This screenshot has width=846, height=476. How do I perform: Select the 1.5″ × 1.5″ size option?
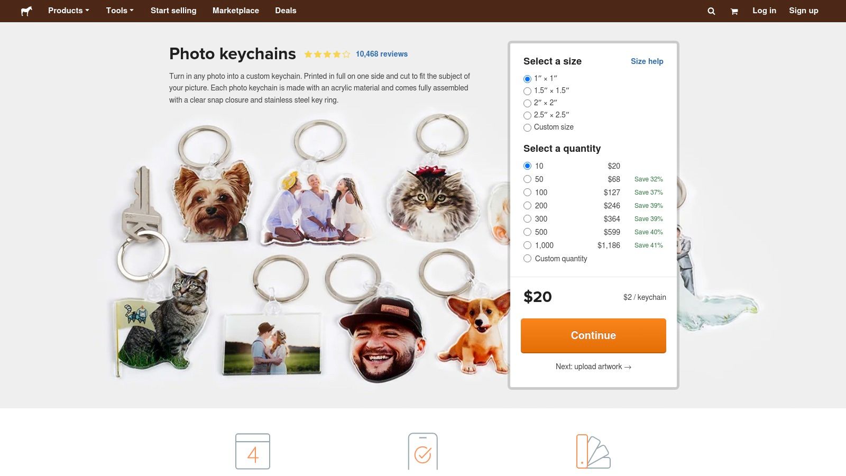pos(527,91)
